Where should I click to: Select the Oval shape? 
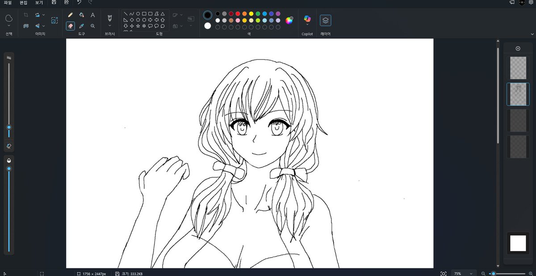(138, 14)
